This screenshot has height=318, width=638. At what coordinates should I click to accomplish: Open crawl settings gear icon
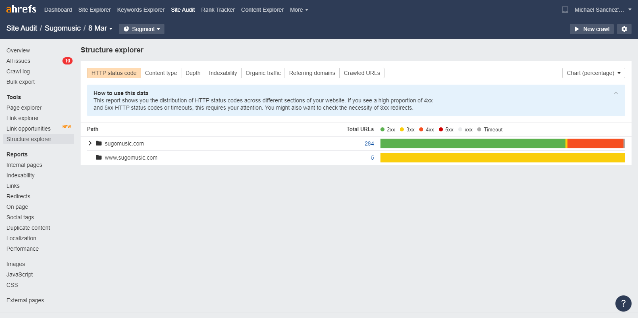coord(624,29)
